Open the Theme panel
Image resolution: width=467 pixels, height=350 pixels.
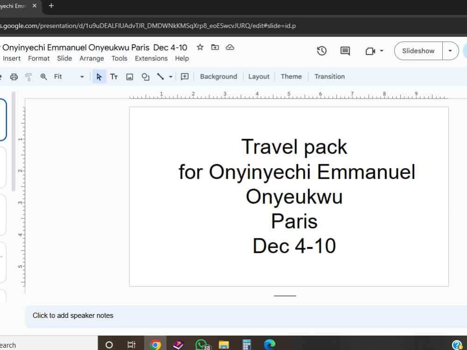pos(291,77)
